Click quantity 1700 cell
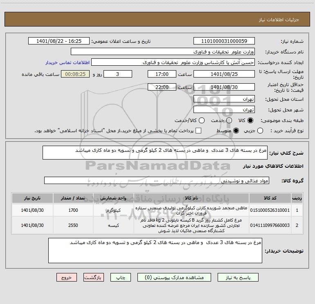Image resolution: width=315 pixels, height=304 pixels. point(73,210)
